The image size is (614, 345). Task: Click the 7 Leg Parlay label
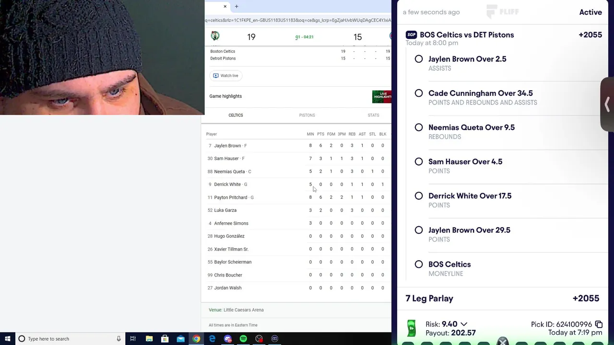[x=429, y=299]
